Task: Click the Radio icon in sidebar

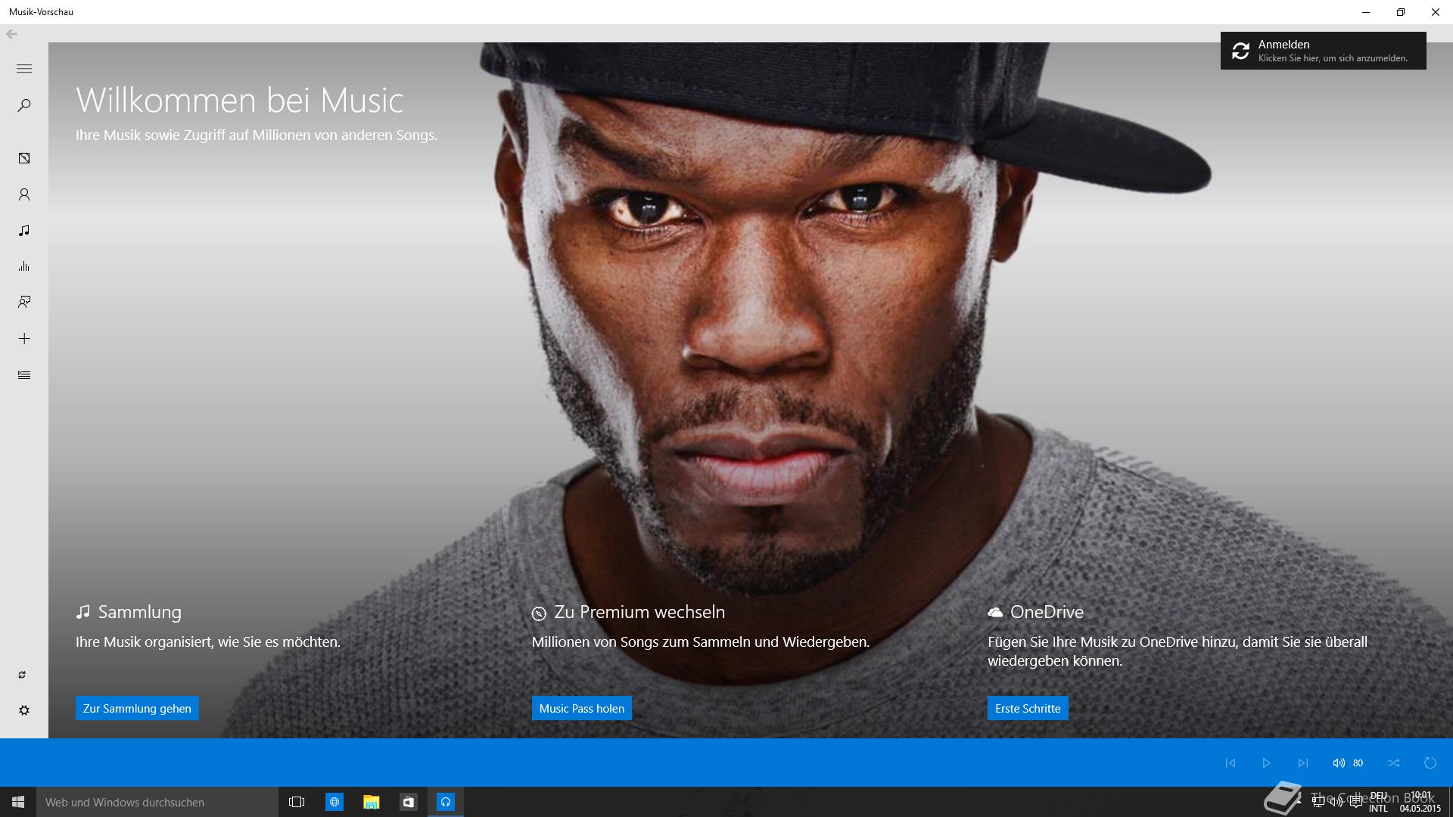Action: 24,303
